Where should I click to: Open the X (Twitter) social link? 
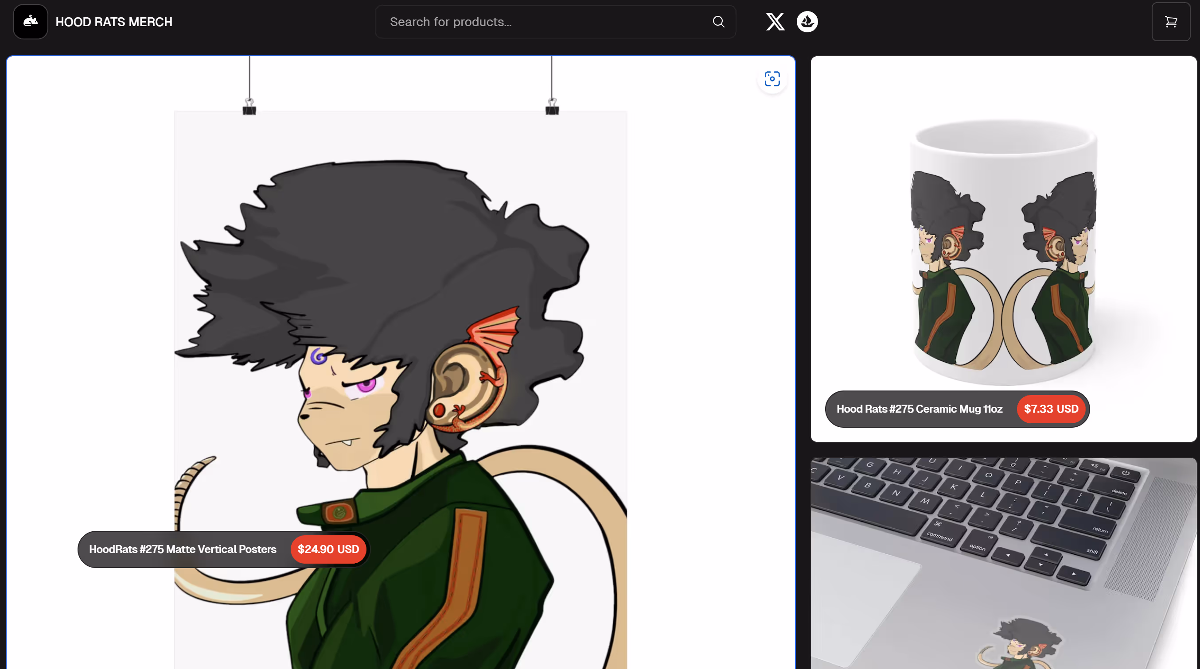point(775,21)
